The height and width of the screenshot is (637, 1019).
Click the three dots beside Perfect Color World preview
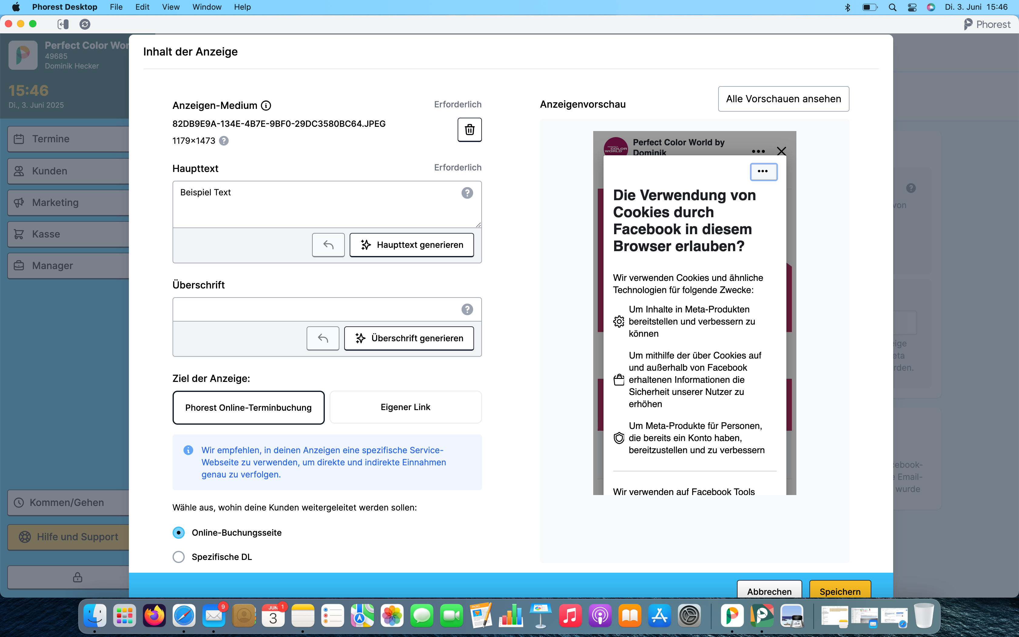758,151
